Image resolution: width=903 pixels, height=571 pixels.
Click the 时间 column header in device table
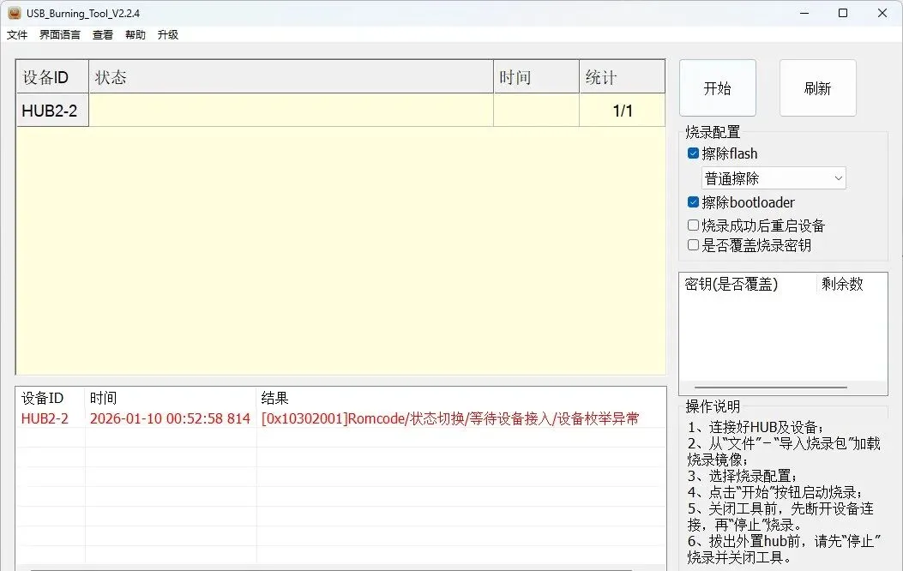[x=537, y=76]
